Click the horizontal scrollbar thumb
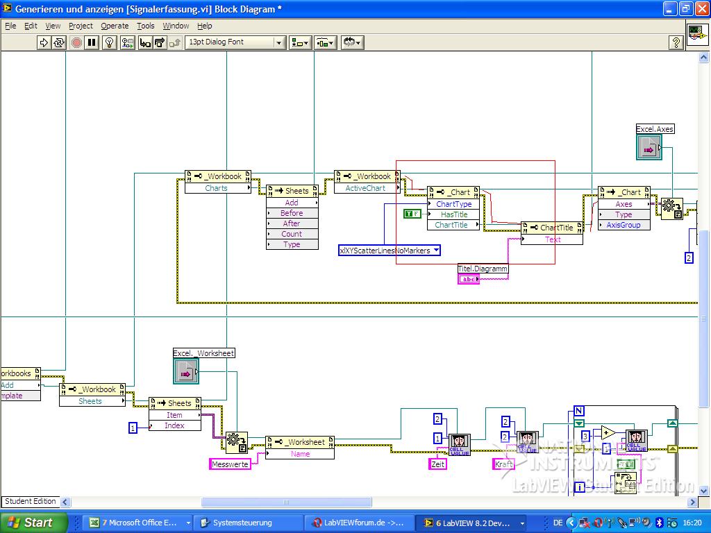711x533 pixels. 286,502
